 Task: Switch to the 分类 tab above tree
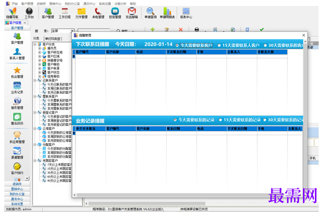pos(36,38)
